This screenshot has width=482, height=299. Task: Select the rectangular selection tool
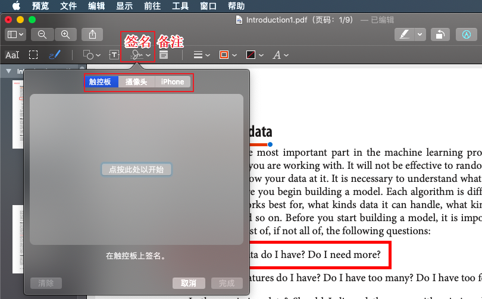point(33,55)
